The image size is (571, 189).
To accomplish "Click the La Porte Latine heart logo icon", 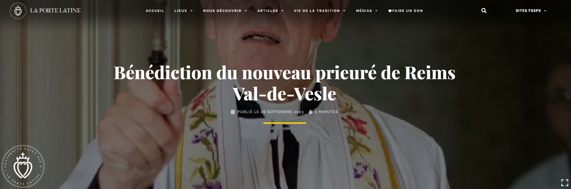I will tap(18, 11).
